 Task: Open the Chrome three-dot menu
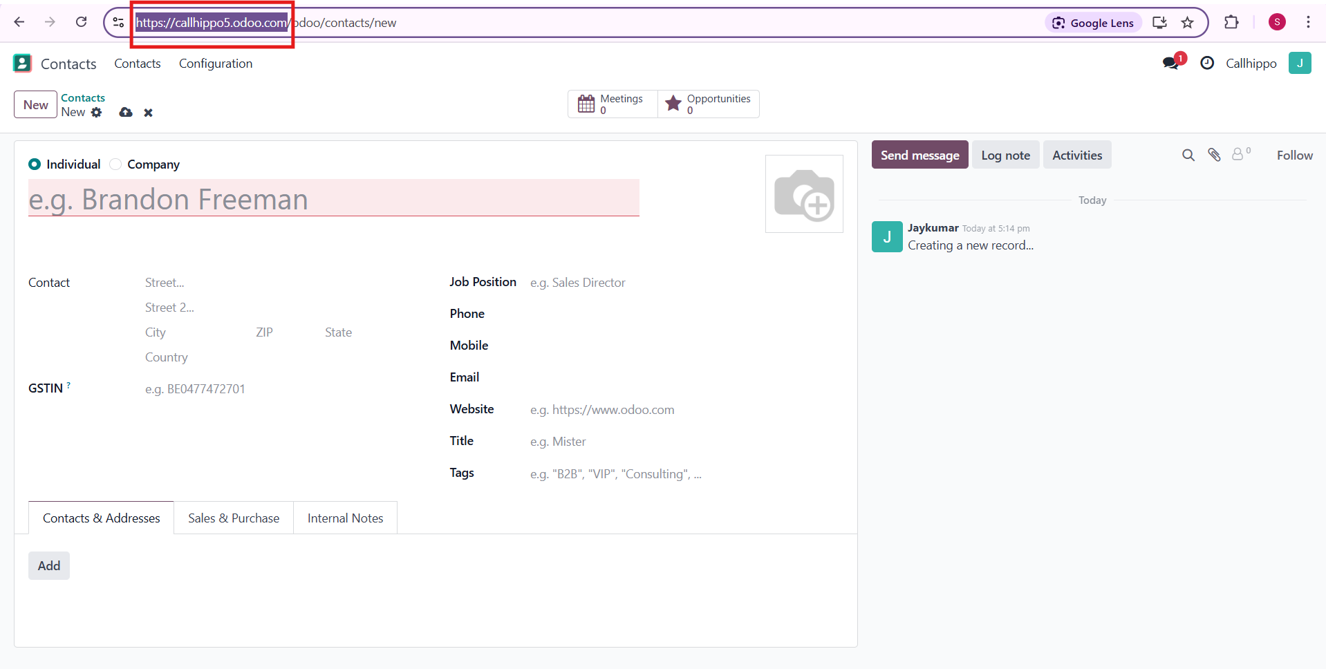tap(1308, 22)
